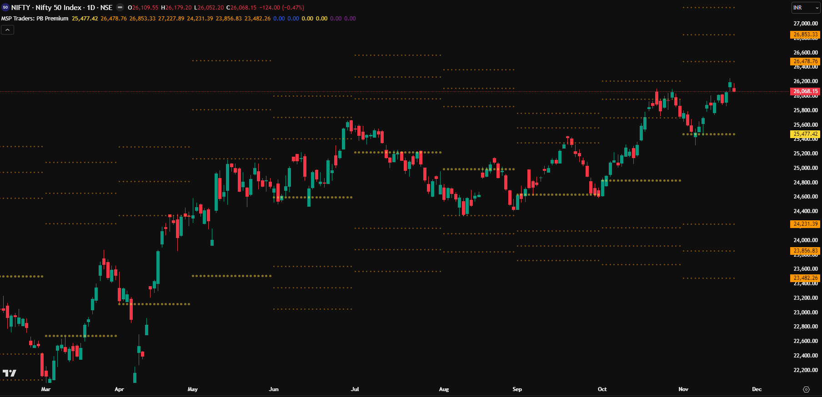822x397 pixels.
Task: Click the closing price value C26,068.15
Action: point(241,8)
